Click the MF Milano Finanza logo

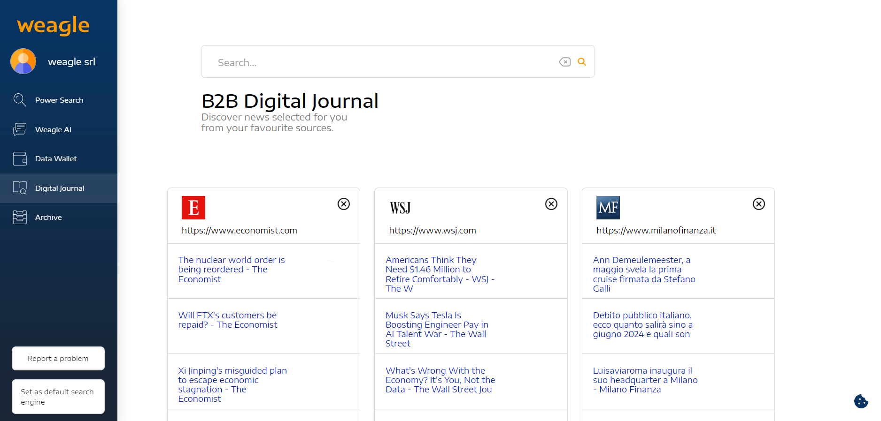tap(608, 208)
